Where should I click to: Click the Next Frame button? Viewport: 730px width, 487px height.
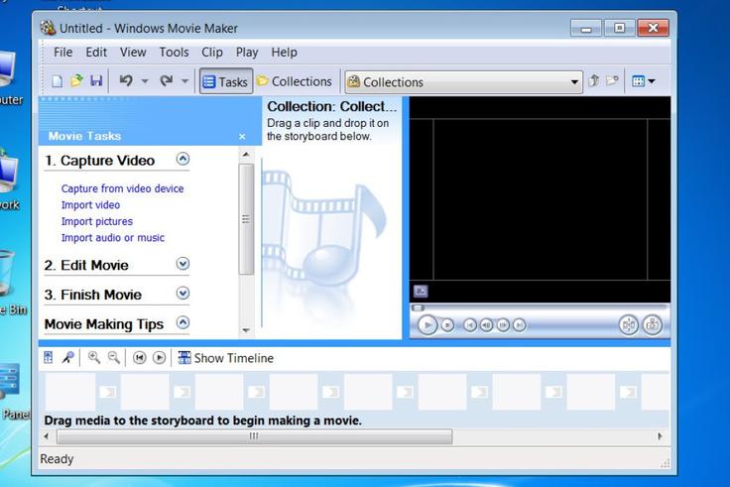tap(503, 325)
